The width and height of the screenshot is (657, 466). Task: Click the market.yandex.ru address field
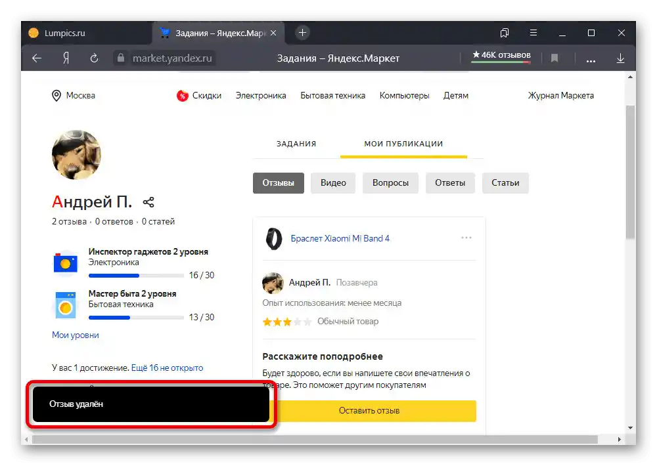(172, 58)
